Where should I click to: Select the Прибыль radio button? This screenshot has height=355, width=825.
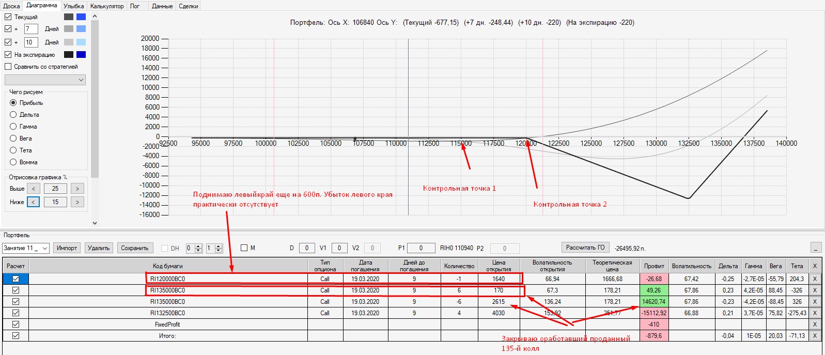point(13,103)
